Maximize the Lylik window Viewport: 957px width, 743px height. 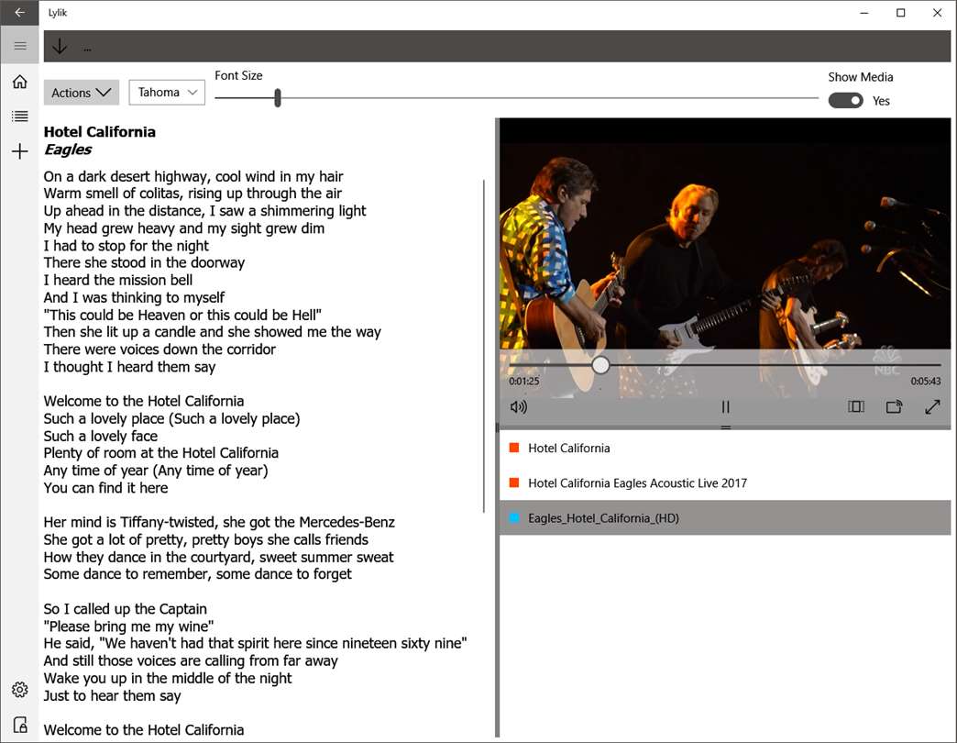pyautogui.click(x=901, y=13)
